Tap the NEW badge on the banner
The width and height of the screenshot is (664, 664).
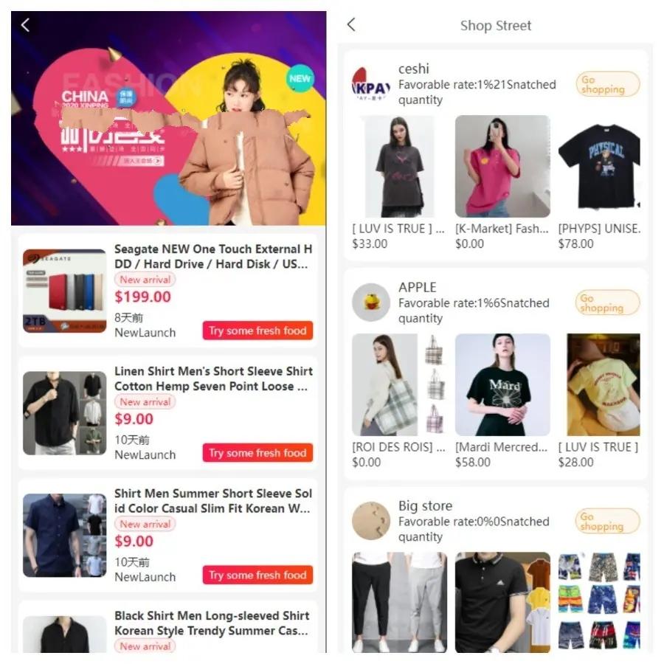(300, 78)
